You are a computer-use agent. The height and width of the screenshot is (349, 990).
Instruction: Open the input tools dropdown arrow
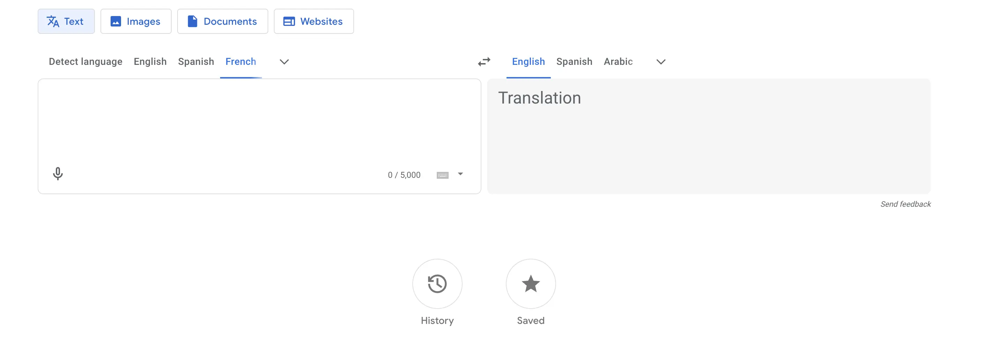460,174
